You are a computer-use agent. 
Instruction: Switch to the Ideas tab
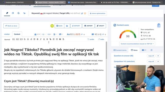[134, 50]
